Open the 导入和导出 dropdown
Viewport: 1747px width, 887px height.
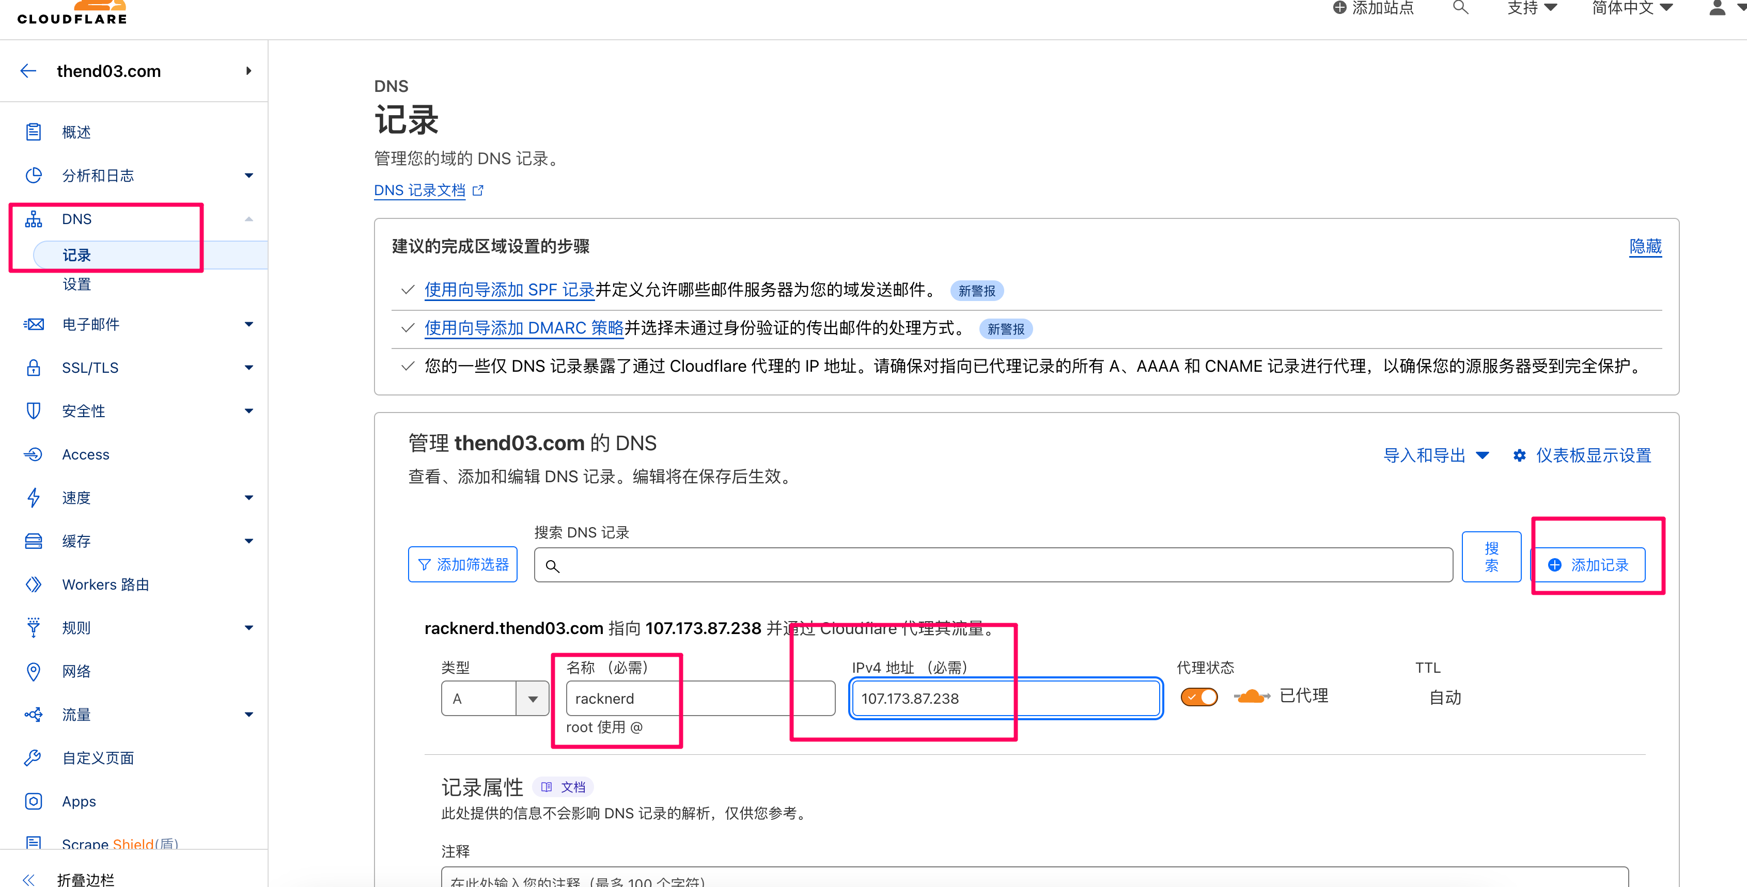(x=1436, y=455)
